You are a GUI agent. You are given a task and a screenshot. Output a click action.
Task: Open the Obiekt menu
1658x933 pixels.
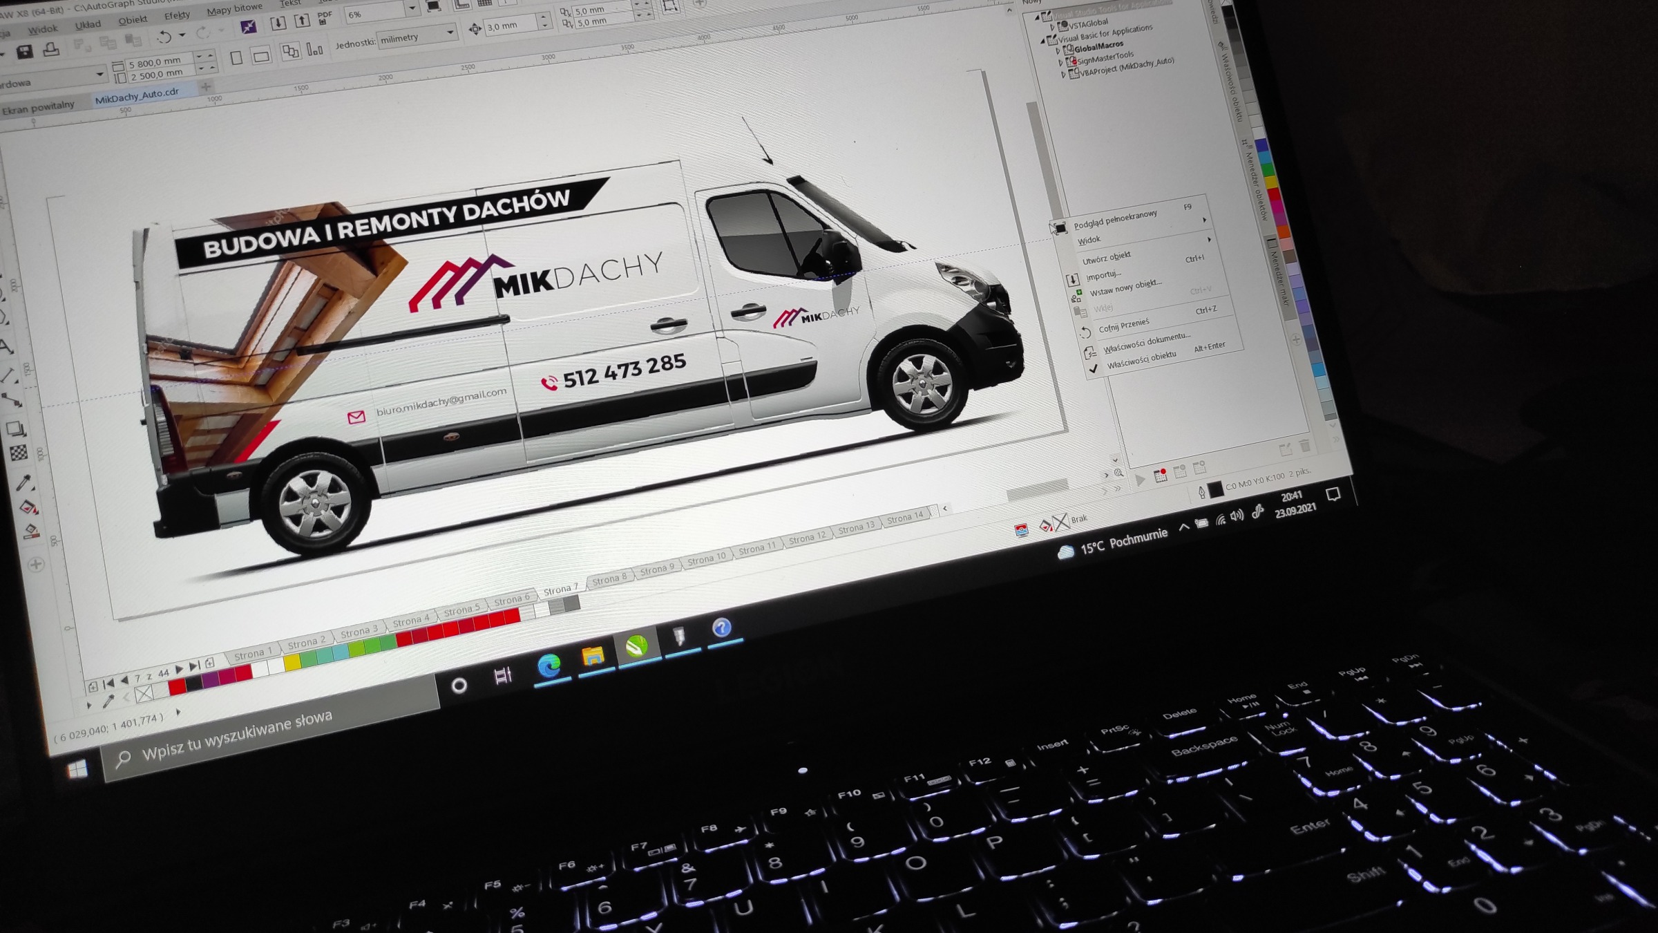click(133, 20)
